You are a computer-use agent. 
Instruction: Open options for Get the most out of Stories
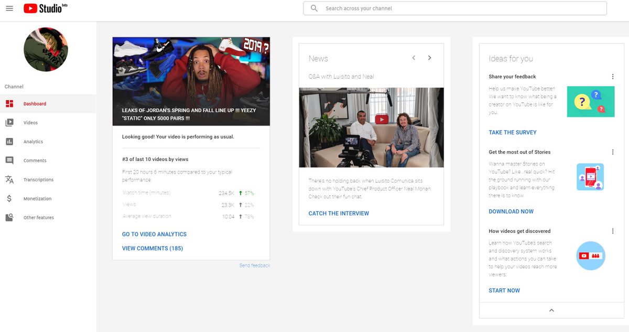coord(613,152)
